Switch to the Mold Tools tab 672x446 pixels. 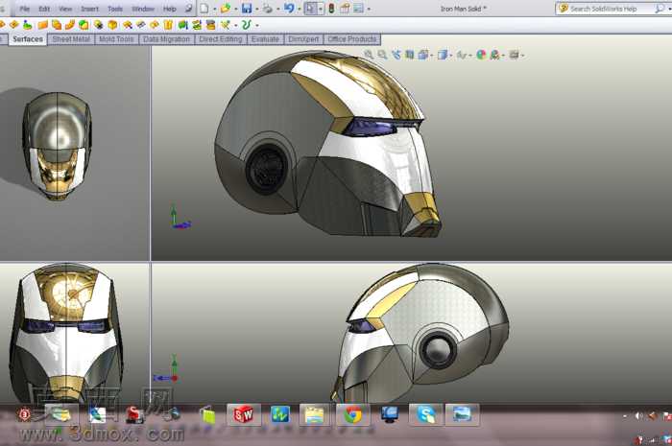tap(116, 39)
